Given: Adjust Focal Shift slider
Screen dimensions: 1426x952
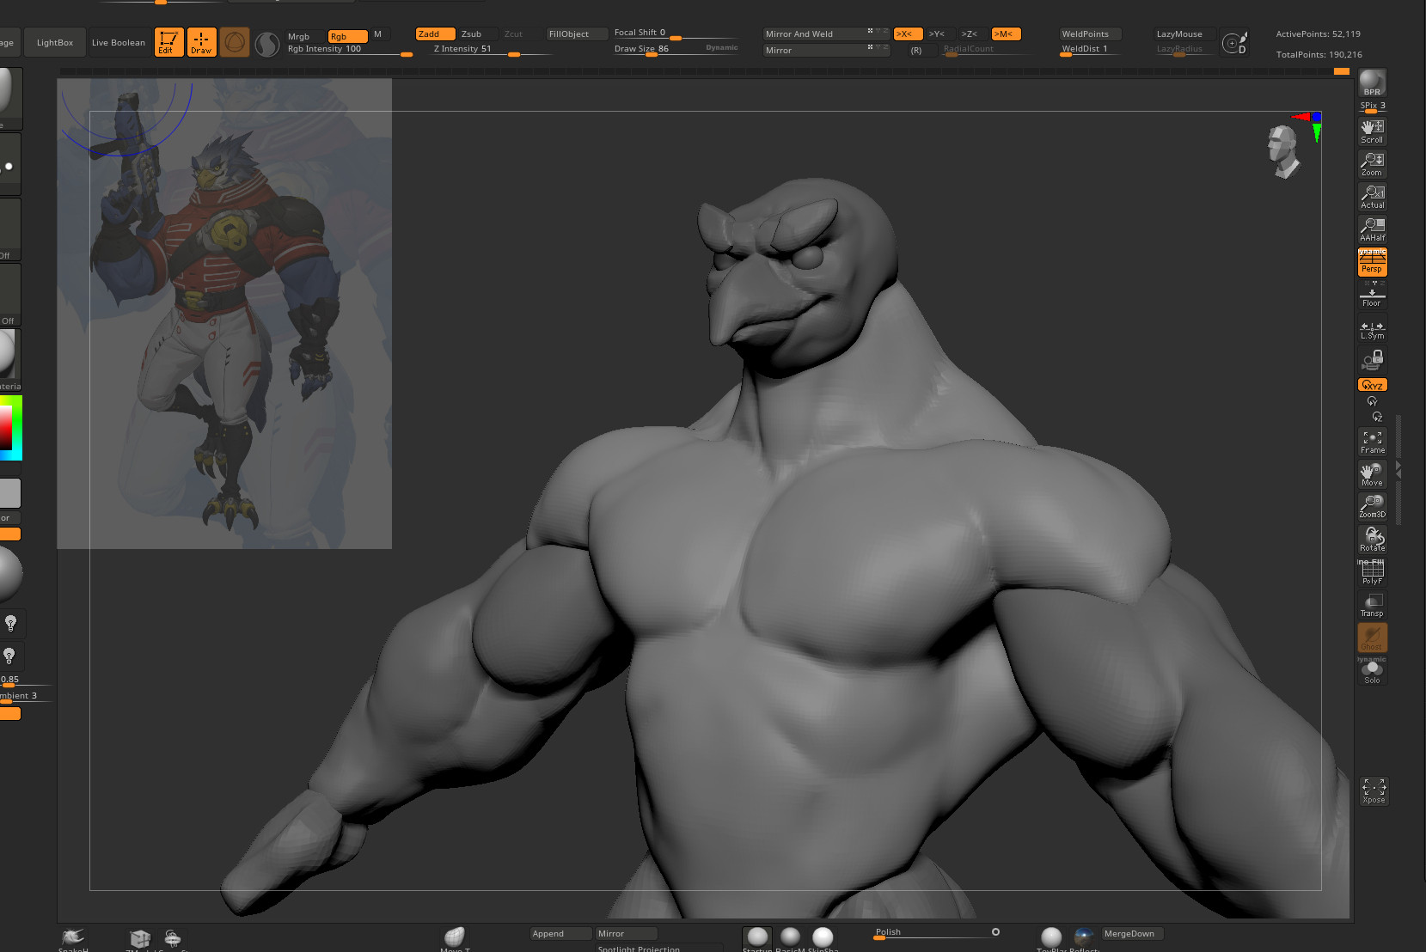Looking at the screenshot, I should (x=676, y=34).
